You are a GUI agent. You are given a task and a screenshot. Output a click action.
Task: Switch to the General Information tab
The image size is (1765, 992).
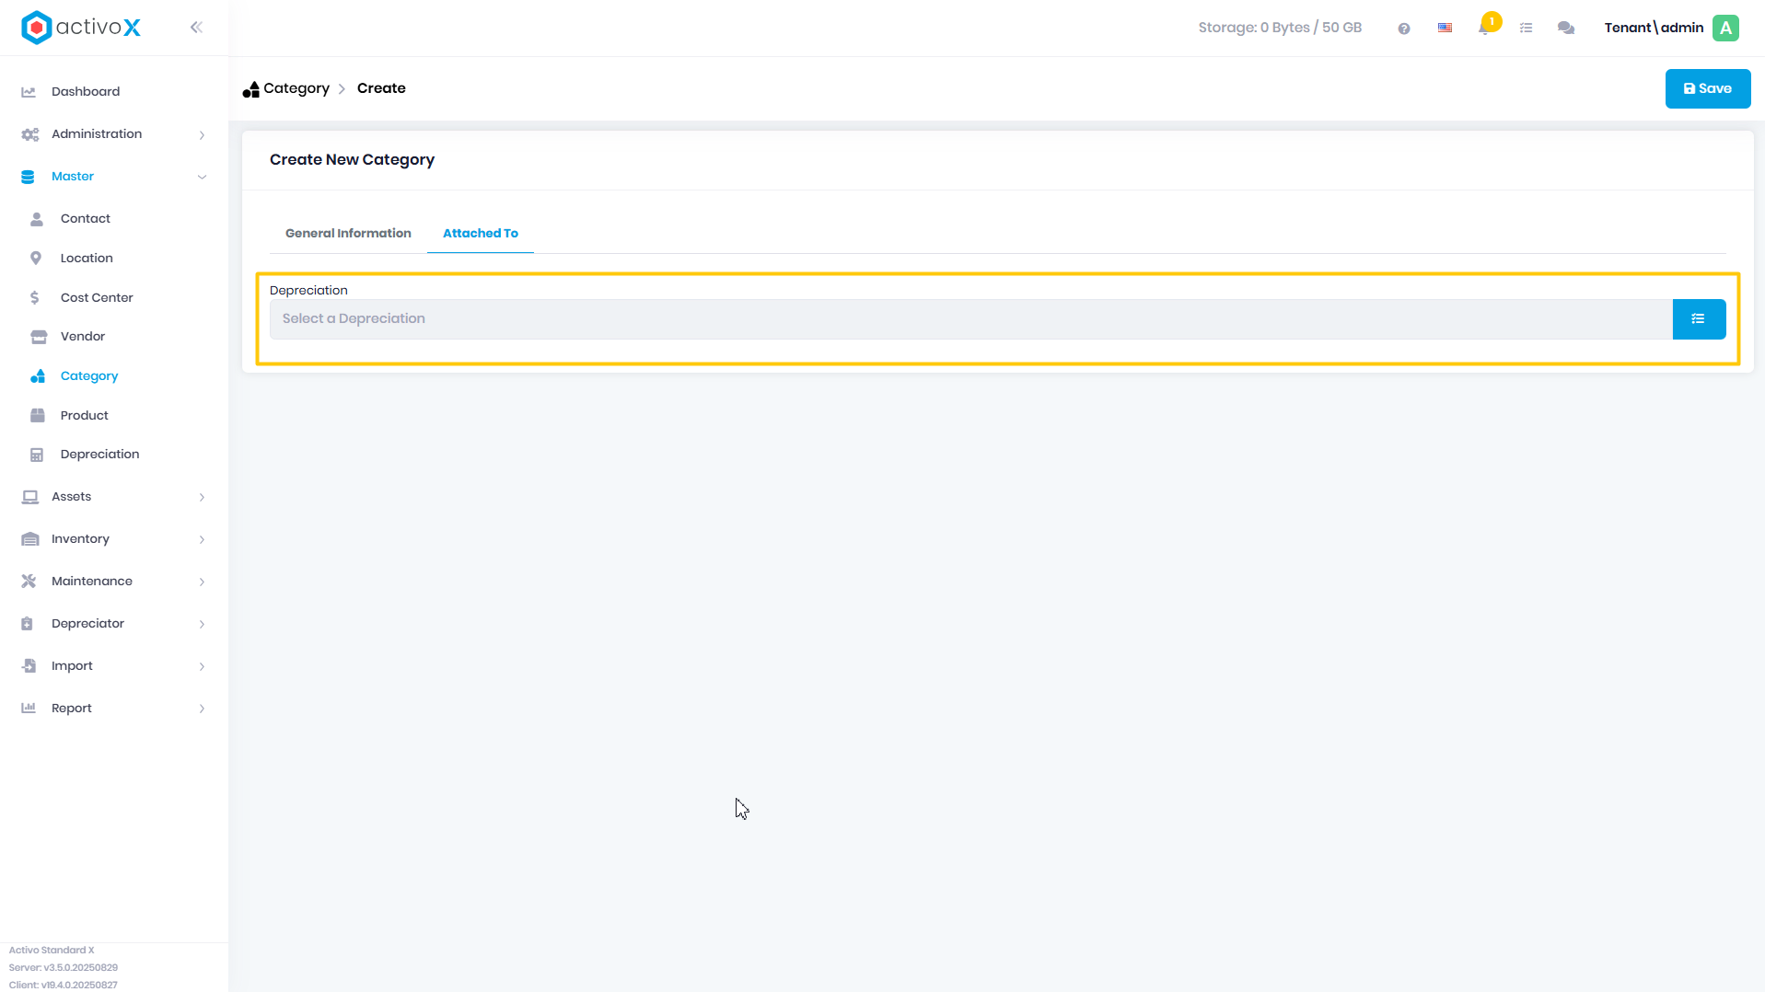[x=348, y=234]
